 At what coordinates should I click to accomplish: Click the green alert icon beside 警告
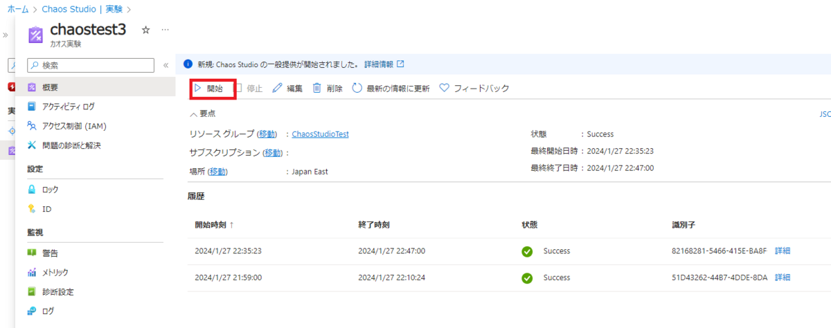click(32, 253)
